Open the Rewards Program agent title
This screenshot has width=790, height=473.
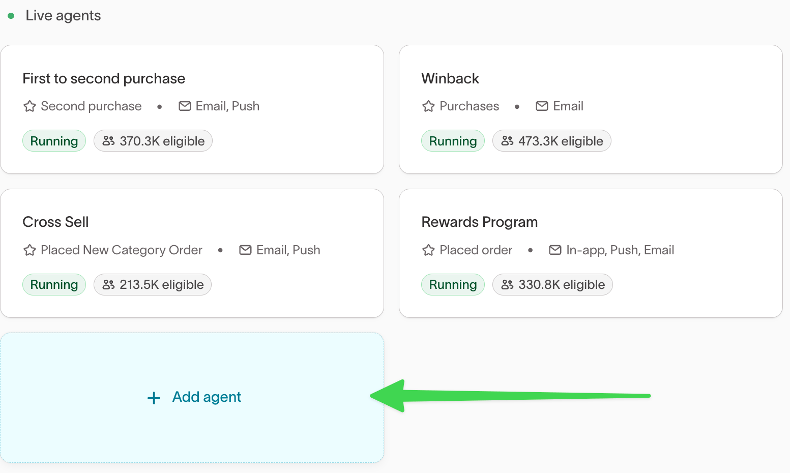(x=479, y=222)
